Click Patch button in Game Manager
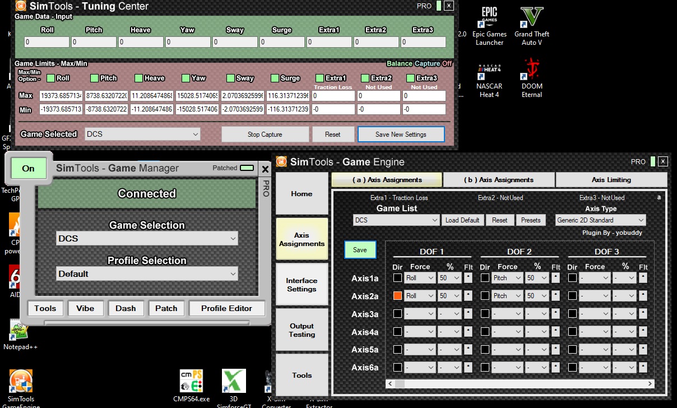This screenshot has height=408, width=677. click(166, 308)
